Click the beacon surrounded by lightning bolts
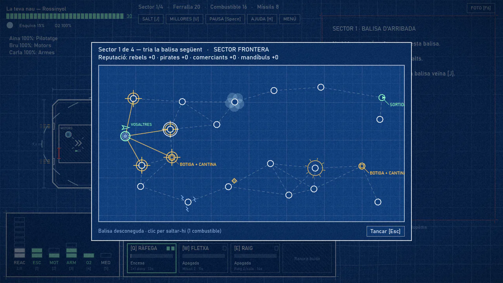 [x=188, y=202]
